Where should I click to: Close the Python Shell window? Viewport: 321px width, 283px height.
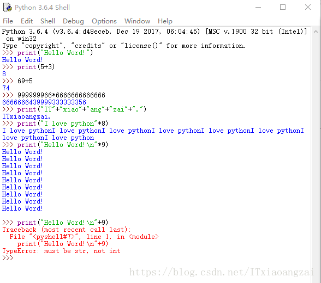(x=308, y=7)
